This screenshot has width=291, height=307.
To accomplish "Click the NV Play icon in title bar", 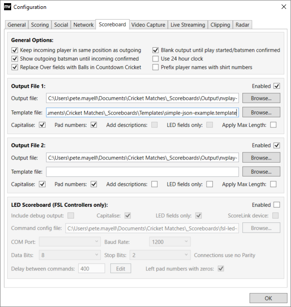I will tap(8, 7).
